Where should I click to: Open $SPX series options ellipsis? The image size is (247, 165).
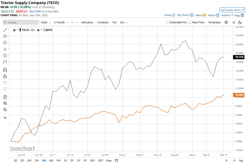click(x=42, y=29)
